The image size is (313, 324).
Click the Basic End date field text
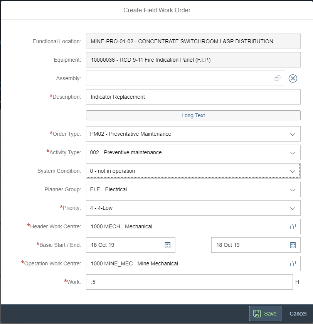(228, 245)
